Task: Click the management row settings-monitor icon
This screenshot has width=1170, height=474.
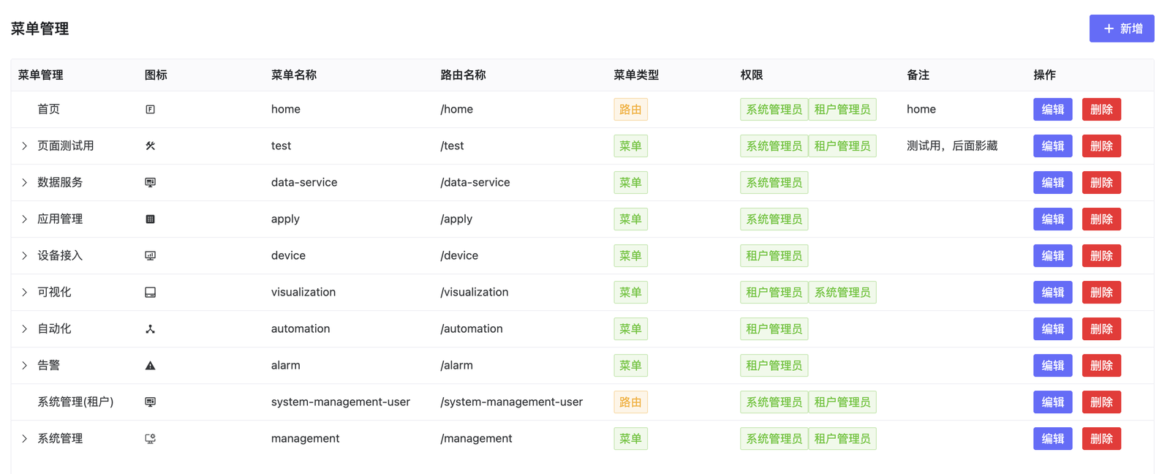Action: (150, 439)
